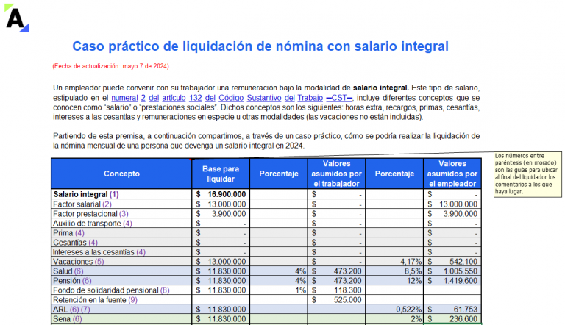The image size is (565, 325).
Task: Click the "Intereses a las cesantías (4)" cell
Action: click(x=121, y=252)
